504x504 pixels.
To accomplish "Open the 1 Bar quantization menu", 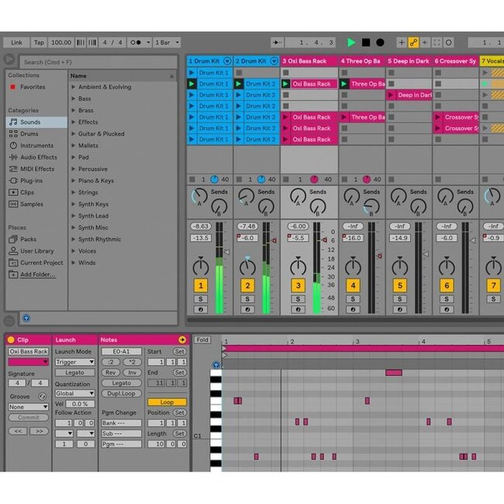I will 167,43.
